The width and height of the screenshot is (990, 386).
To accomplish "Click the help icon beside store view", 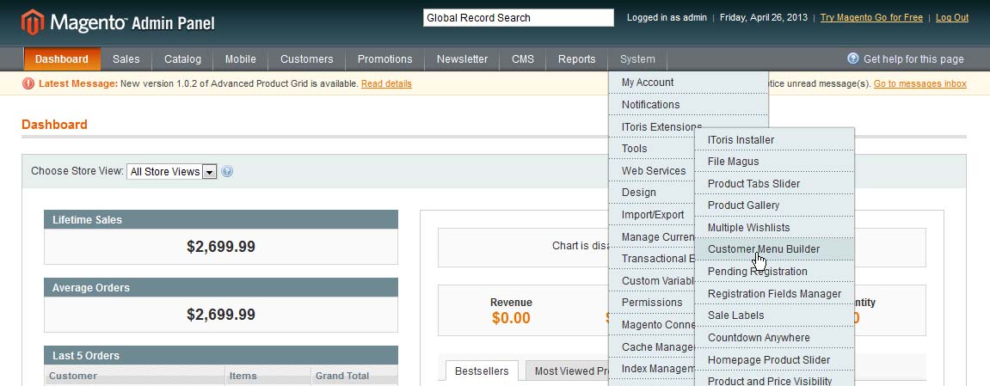I will tap(227, 171).
